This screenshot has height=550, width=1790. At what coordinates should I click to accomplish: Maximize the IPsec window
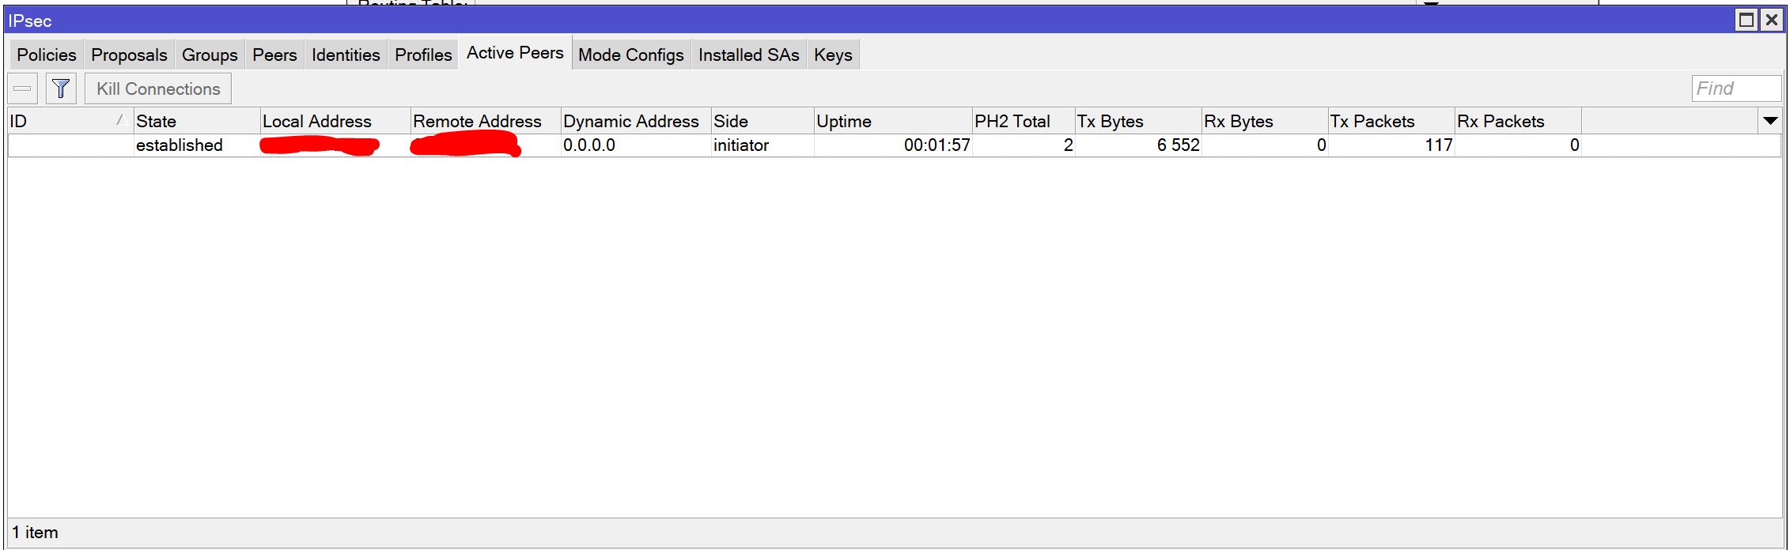coord(1746,21)
